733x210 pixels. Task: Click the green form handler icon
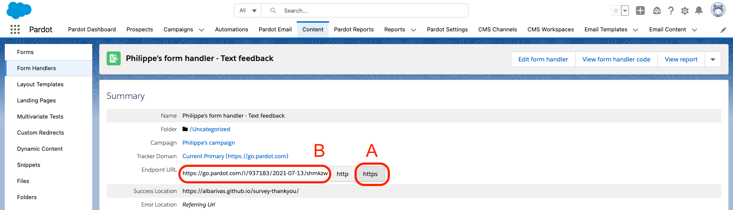click(x=114, y=58)
